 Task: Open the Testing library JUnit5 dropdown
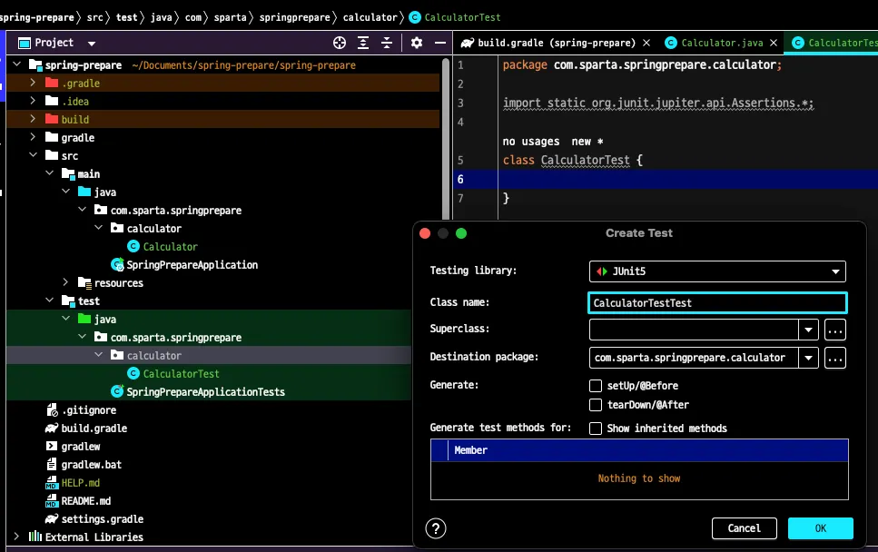coord(717,271)
